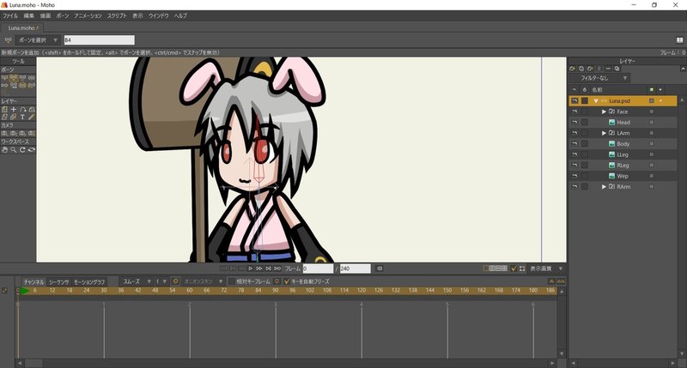Tick the lock checkbox on RLeg layer
Image resolution: width=687 pixels, height=368 pixels.
pyautogui.click(x=585, y=165)
